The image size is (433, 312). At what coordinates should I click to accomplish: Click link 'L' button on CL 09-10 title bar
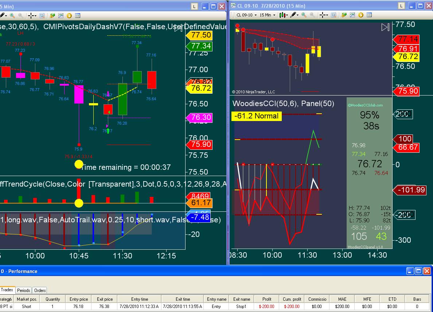tap(401, 6)
